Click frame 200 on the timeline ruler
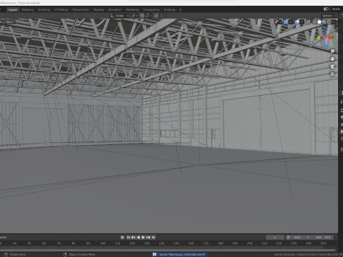Viewport: 343px width, 257px height. pyautogui.click(x=249, y=243)
